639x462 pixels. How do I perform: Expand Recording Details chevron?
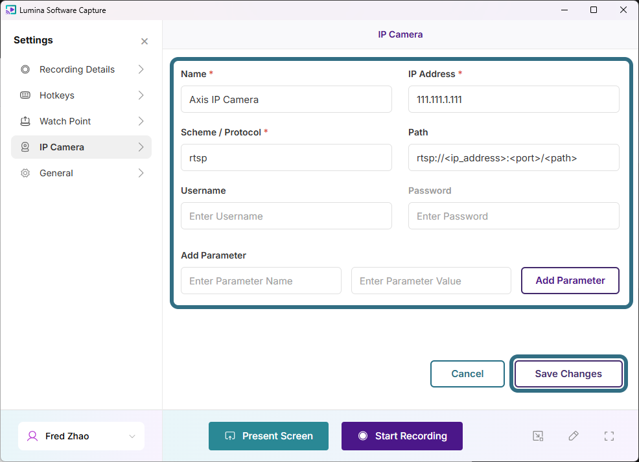[x=141, y=69]
